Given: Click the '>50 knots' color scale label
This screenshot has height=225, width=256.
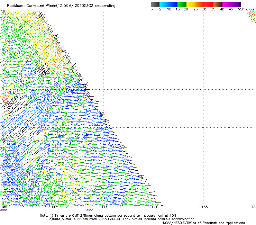Looking at the screenshot, I should [246, 9].
